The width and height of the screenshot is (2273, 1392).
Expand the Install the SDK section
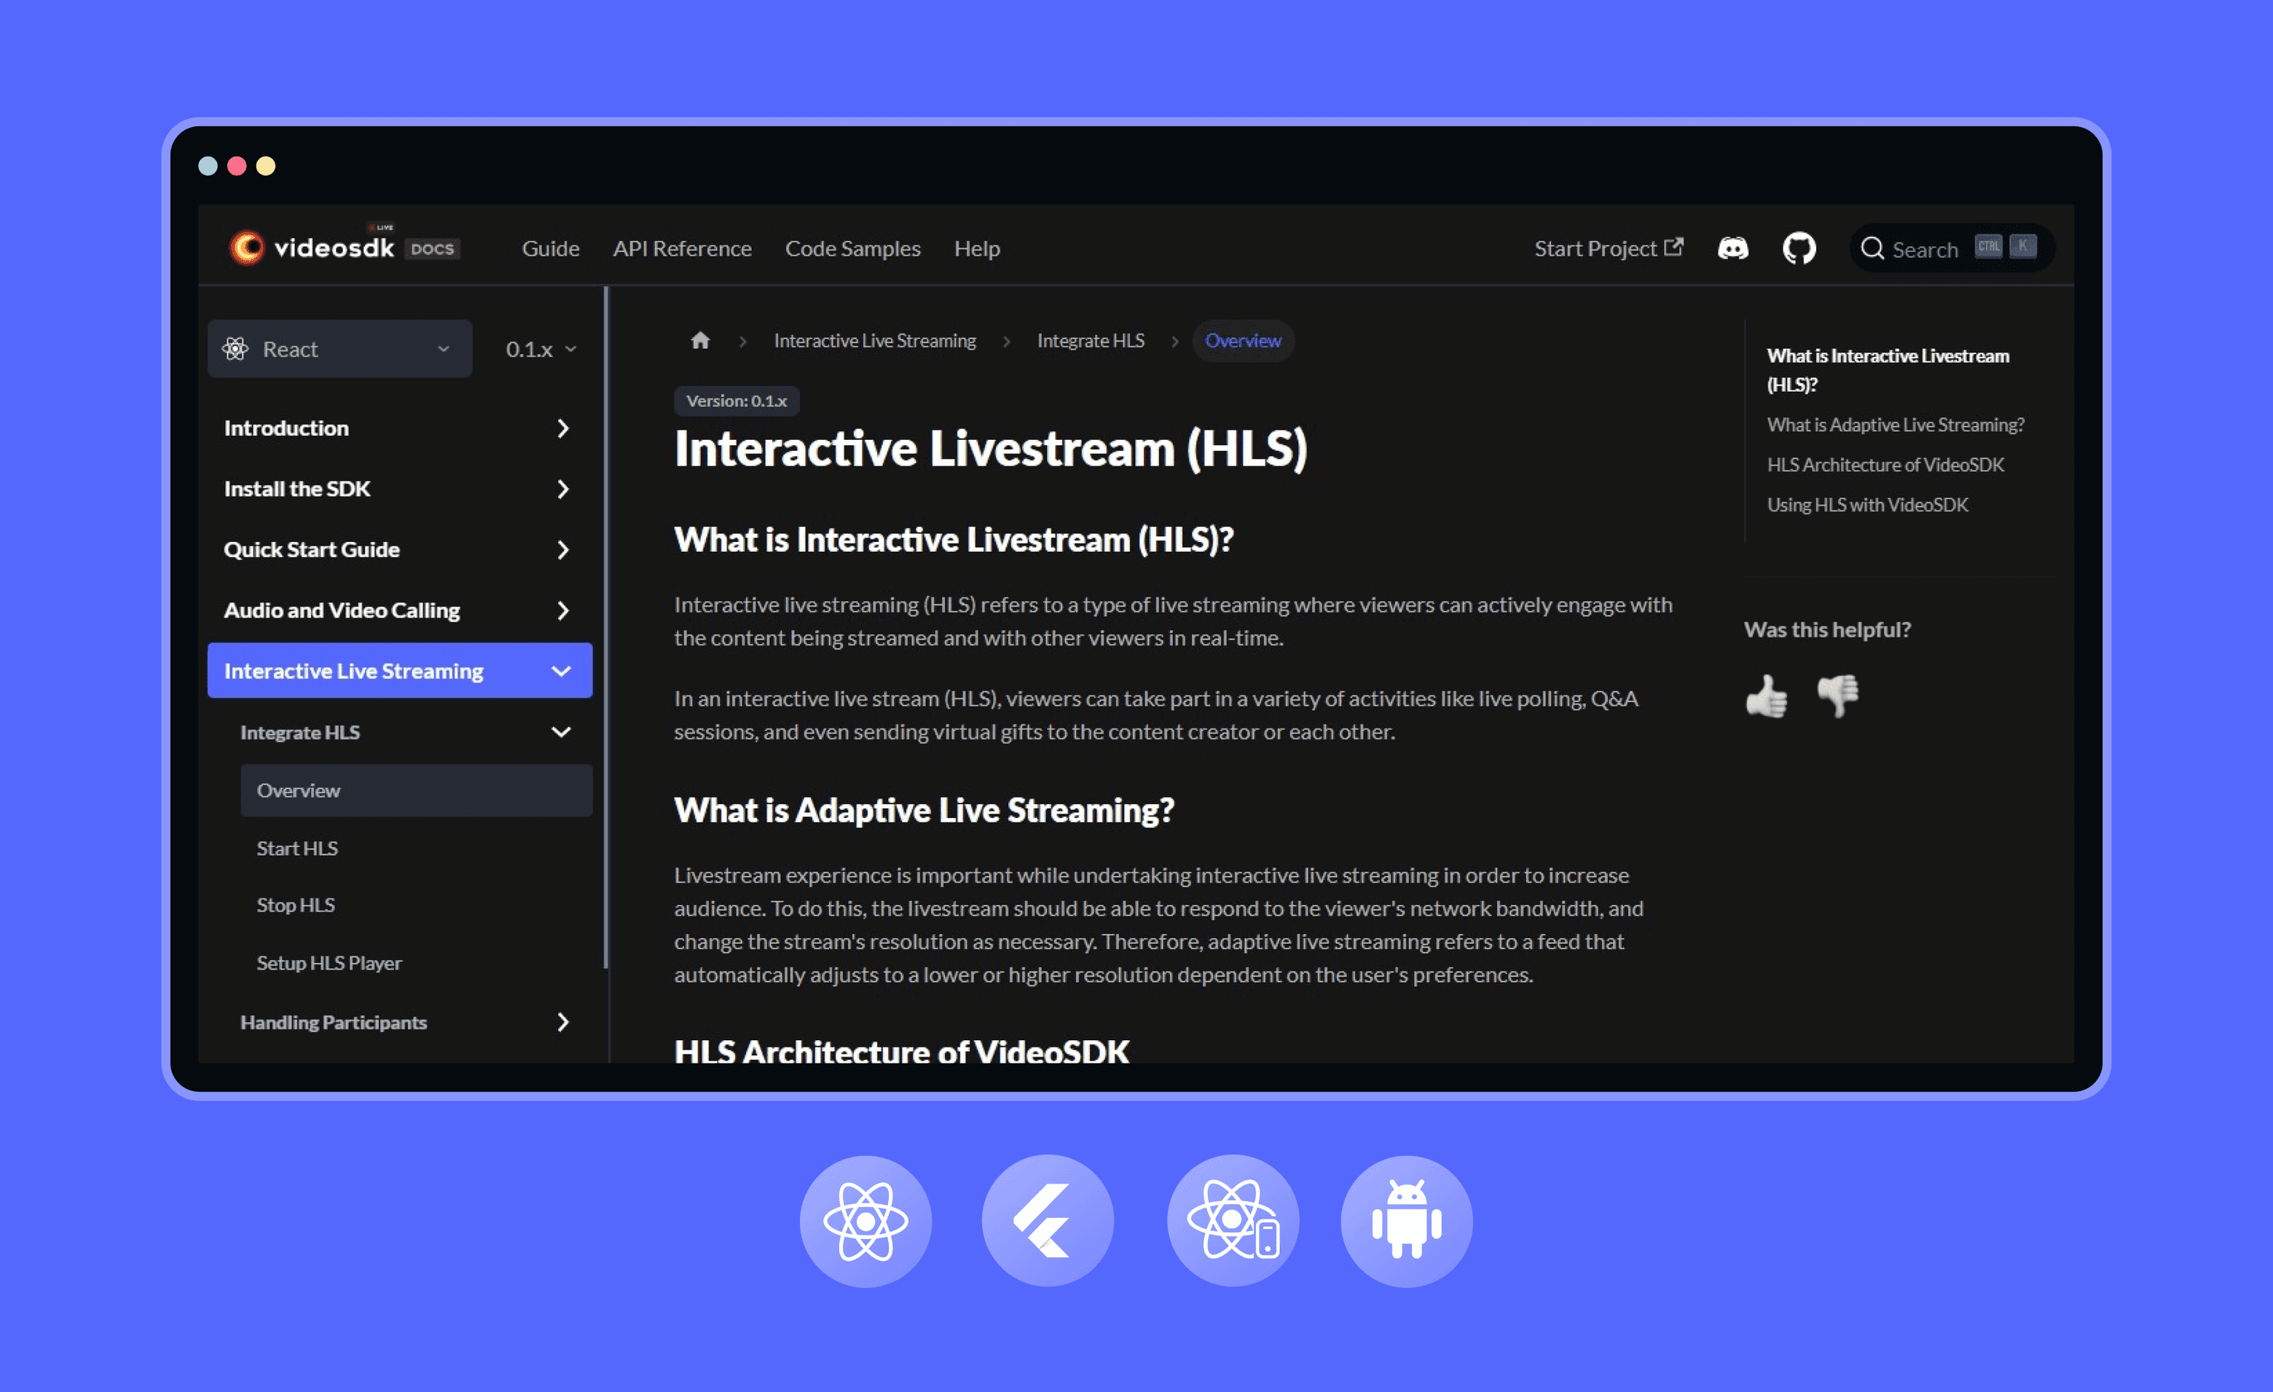[399, 489]
